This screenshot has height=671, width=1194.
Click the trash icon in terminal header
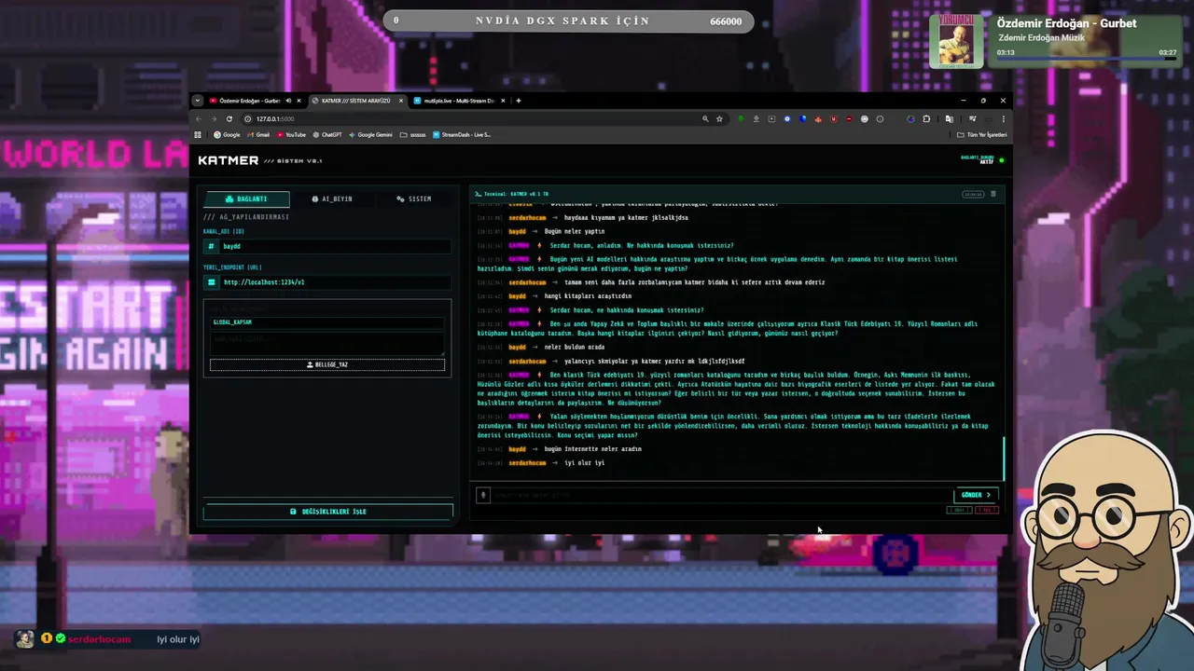[993, 194]
